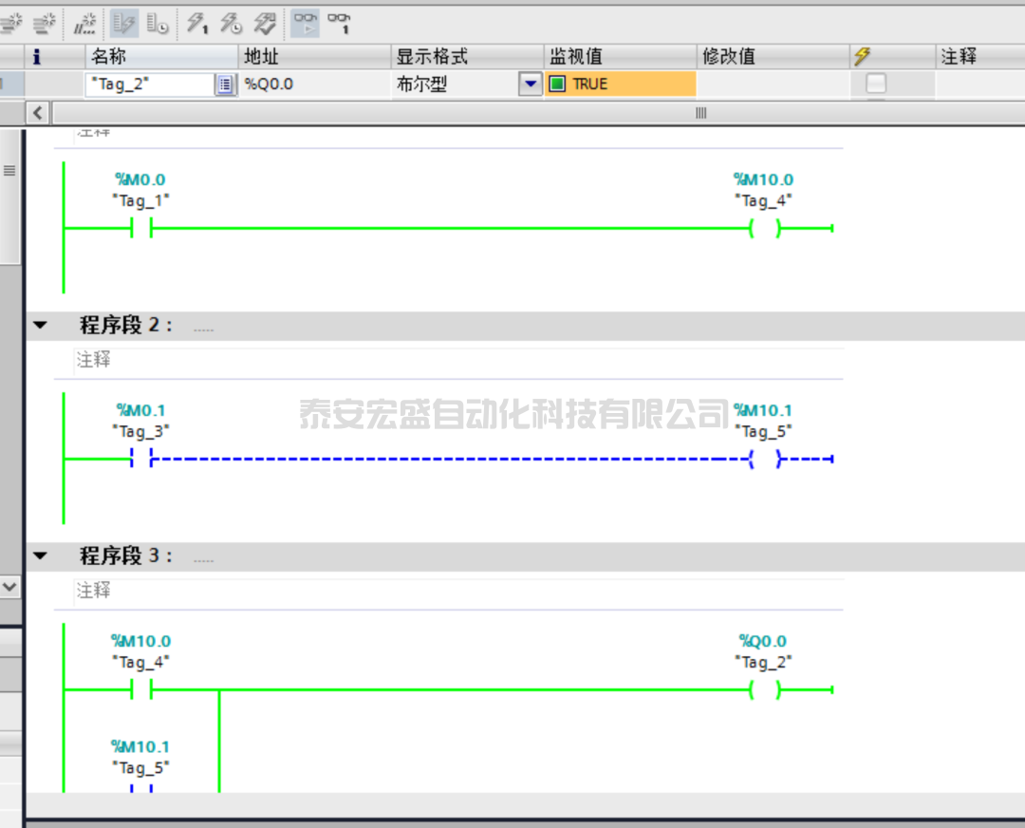The image size is (1025, 828).
Task: Click the 'Monitor once now' glasses icon
Action: tap(339, 23)
